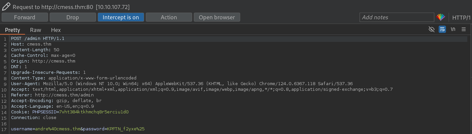Select the HTTP/1 protocol indicator
This screenshot has width=472, height=134.
click(x=461, y=17)
